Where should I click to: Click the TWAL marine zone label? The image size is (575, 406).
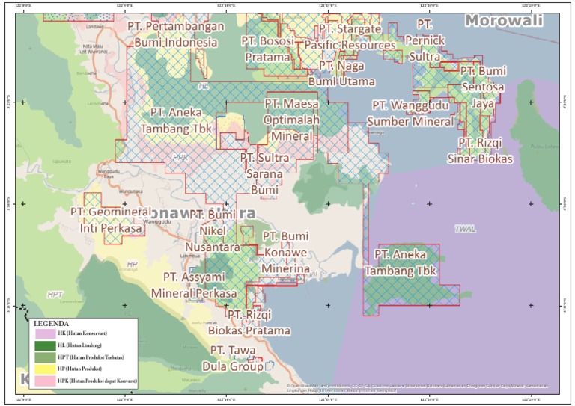click(x=466, y=230)
